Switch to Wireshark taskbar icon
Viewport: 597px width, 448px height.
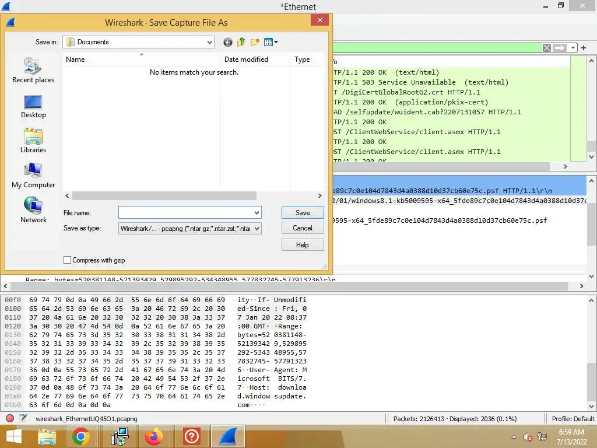click(228, 436)
